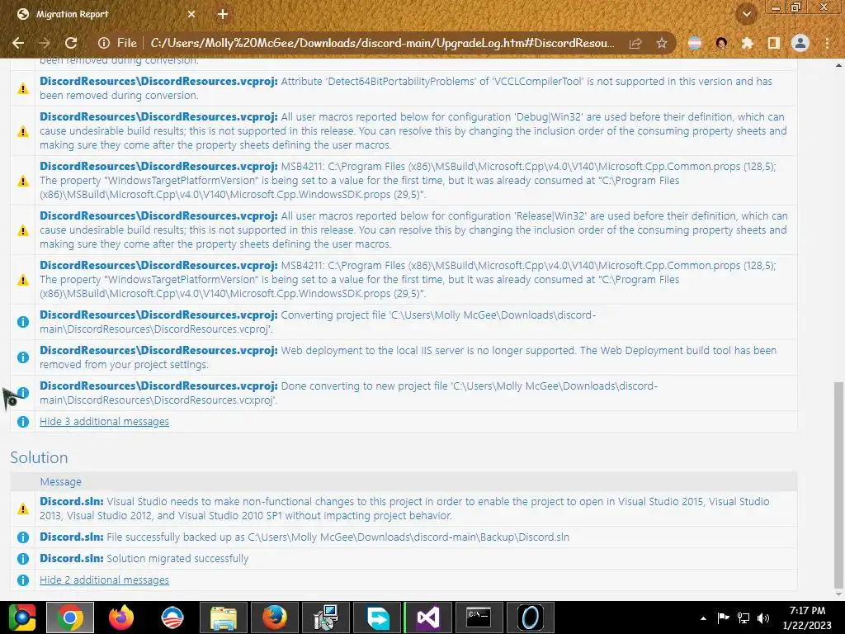Click vcproj text on Release|Win32 row
The image size is (845, 634).
tap(158, 216)
